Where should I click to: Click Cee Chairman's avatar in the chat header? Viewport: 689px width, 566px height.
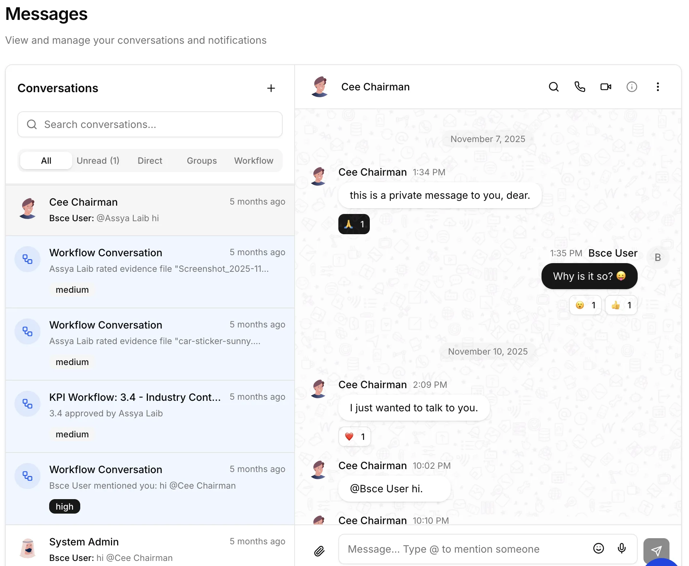pos(320,87)
